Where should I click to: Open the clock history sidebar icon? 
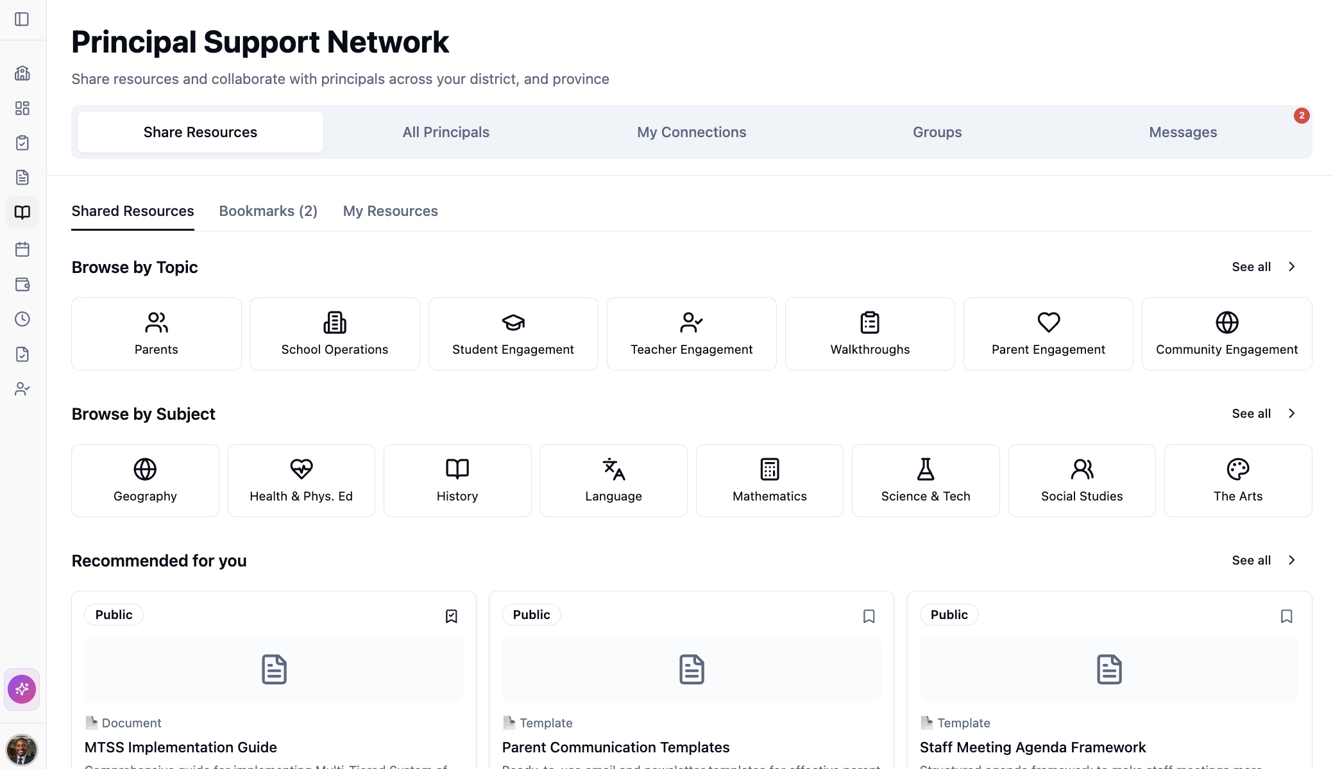coord(22,319)
